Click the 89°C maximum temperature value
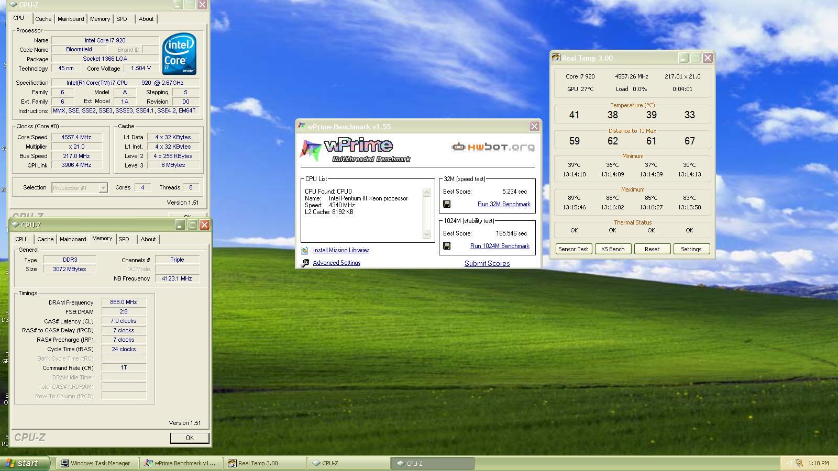Screen dimensions: 838x471 click(574, 198)
